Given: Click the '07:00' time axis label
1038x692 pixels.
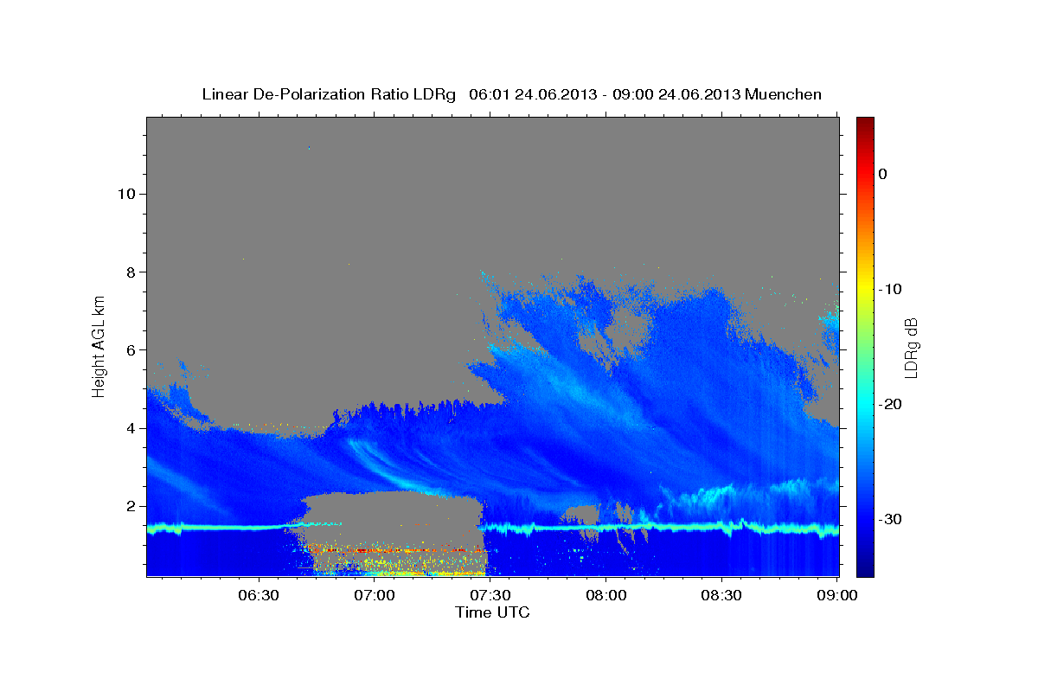Looking at the screenshot, I should [x=375, y=595].
